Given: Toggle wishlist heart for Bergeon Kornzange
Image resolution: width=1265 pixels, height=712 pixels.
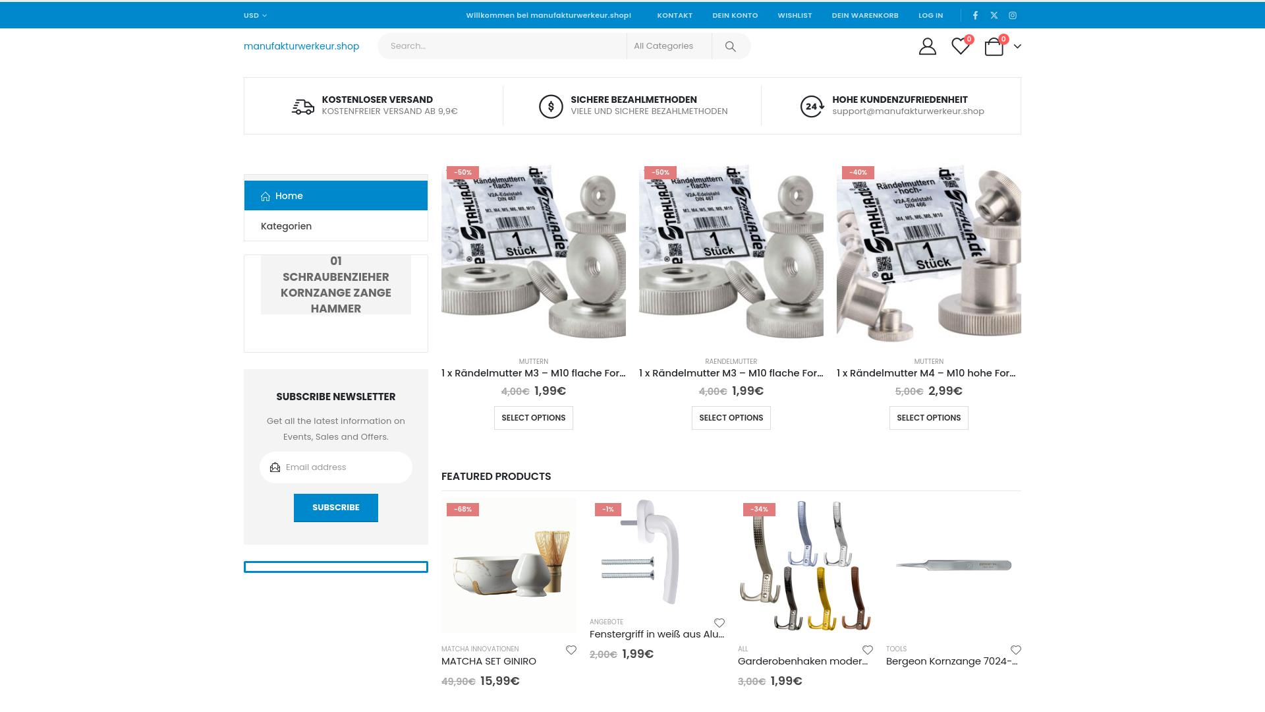Looking at the screenshot, I should tap(1015, 650).
